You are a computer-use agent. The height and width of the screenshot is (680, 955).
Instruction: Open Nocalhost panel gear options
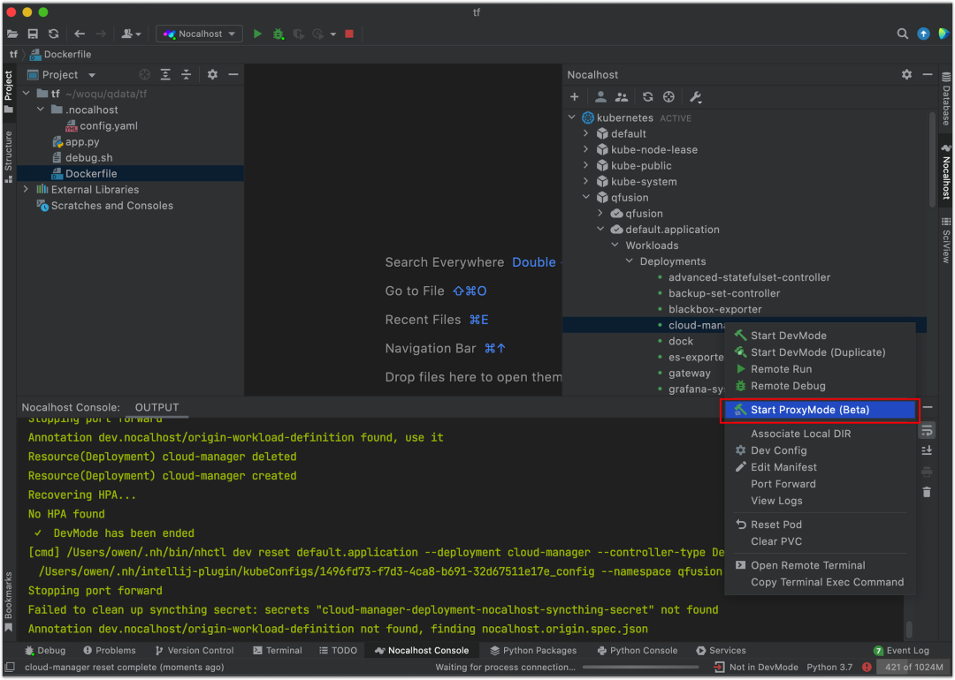pyautogui.click(x=907, y=74)
